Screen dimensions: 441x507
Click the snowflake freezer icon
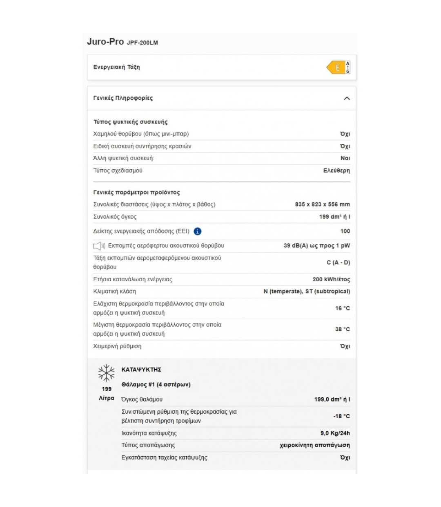[107, 373]
